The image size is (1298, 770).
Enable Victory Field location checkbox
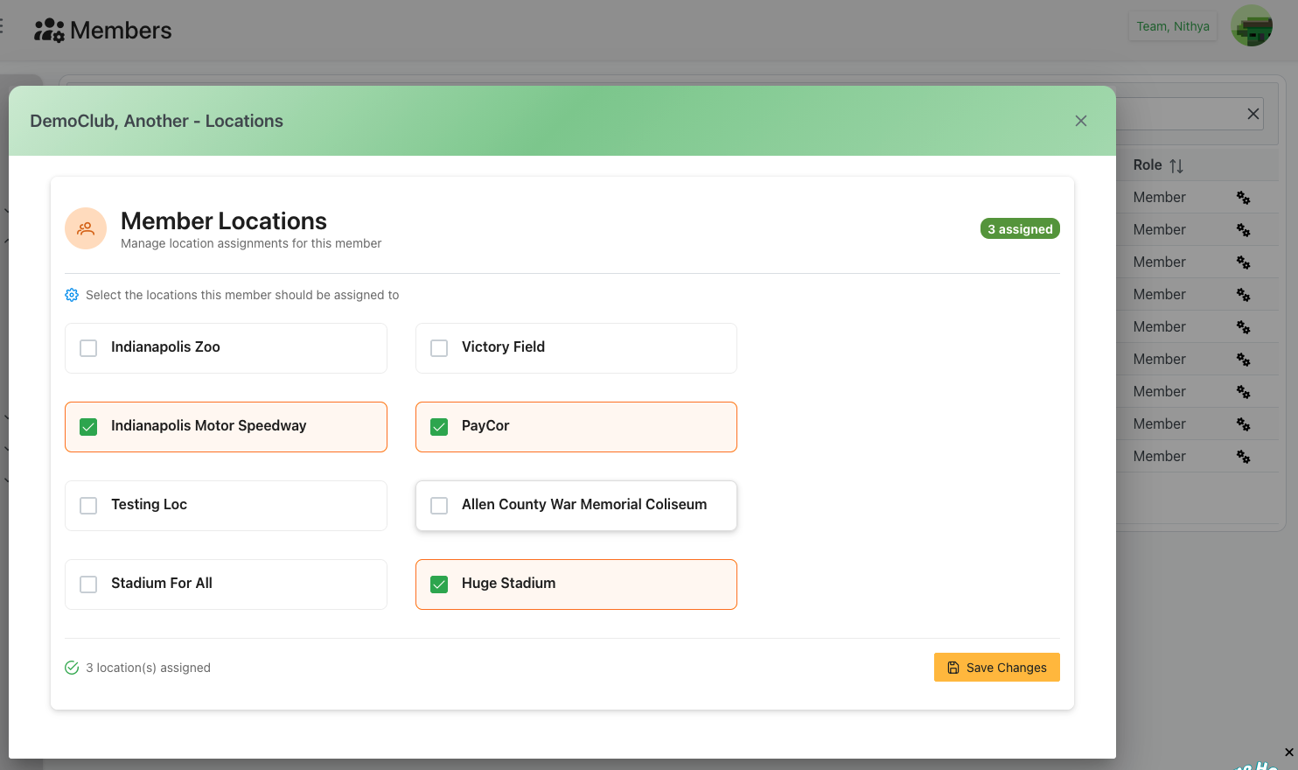tap(439, 348)
